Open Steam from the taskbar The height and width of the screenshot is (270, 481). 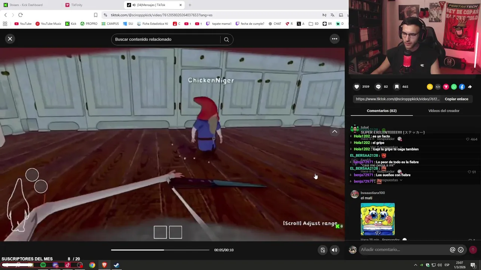[x=116, y=265]
